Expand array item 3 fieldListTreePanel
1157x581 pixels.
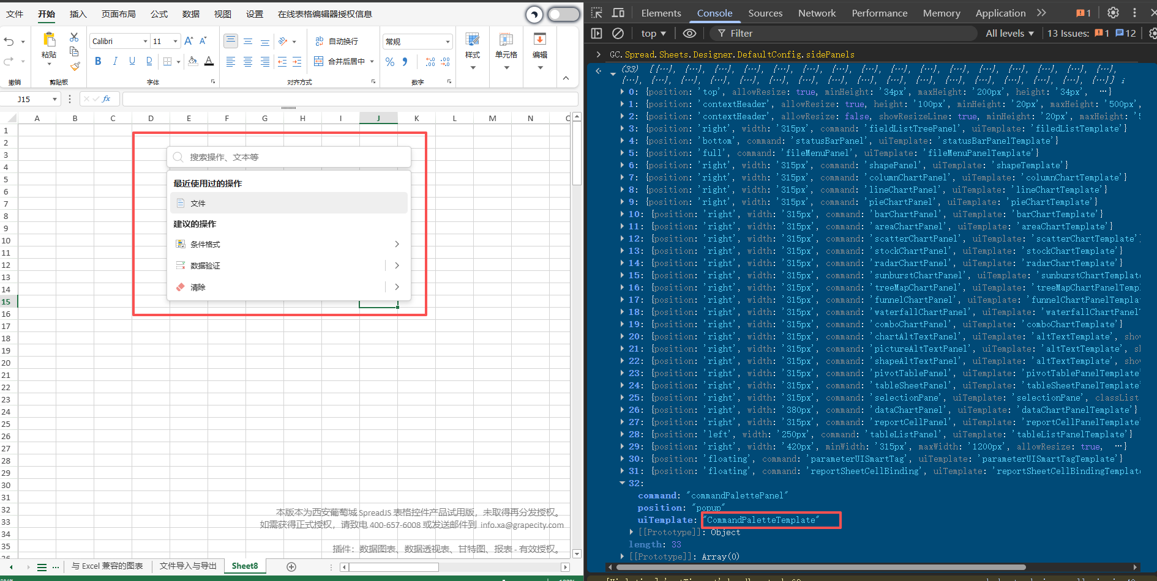623,128
